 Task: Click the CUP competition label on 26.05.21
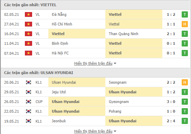point(39,102)
